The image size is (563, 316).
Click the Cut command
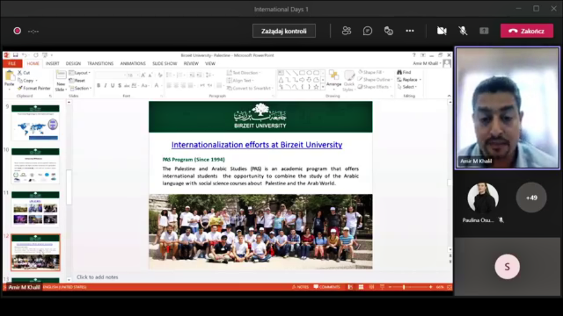24,73
